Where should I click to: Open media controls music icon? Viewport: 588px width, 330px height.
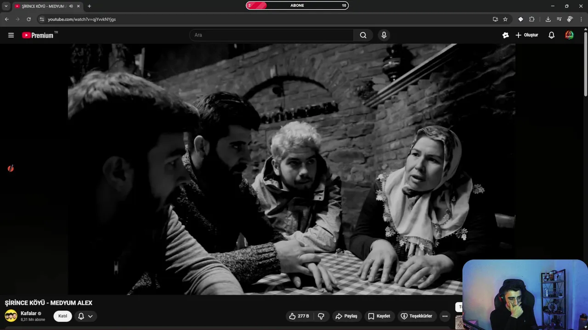[559, 19]
